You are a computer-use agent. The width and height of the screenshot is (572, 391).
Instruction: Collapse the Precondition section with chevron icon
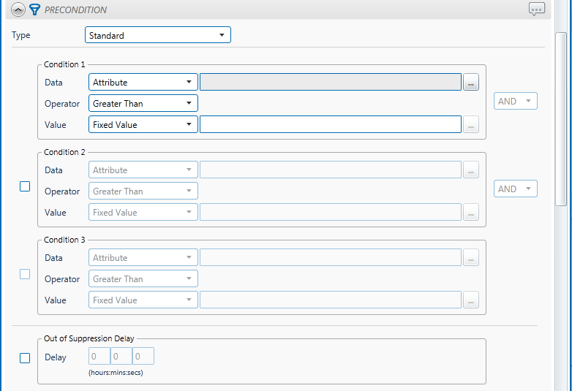click(x=19, y=10)
